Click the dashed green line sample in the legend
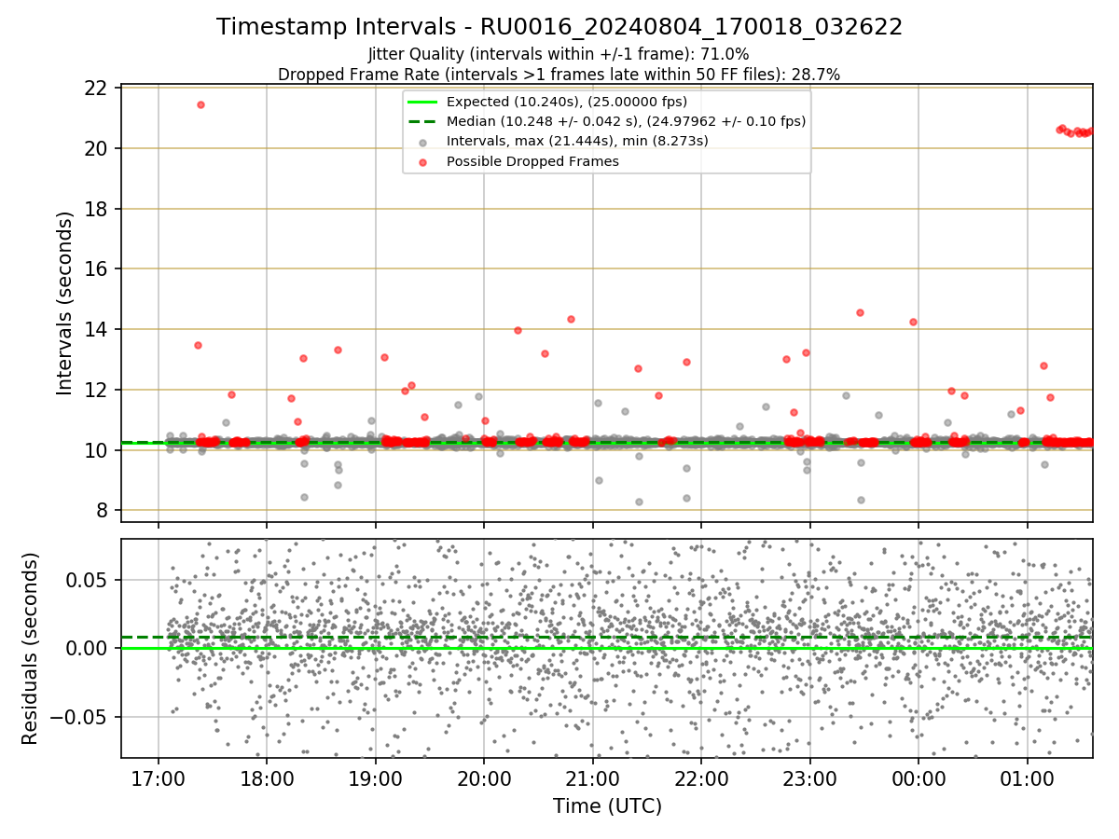 423,122
